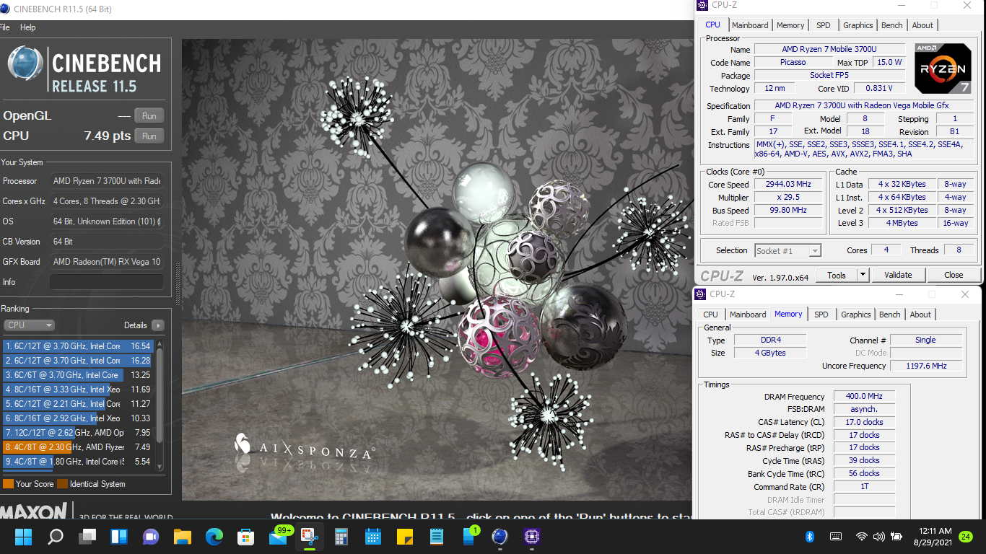The image size is (986, 554).
Task: Click the Core Speed 2944.03 MHz value
Action: [x=788, y=185]
